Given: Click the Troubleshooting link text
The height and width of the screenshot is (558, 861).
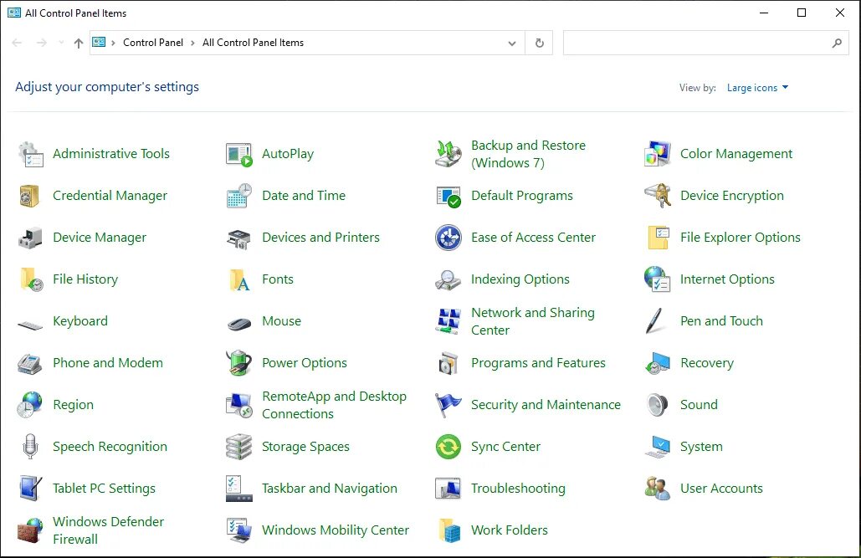Looking at the screenshot, I should coord(518,489).
